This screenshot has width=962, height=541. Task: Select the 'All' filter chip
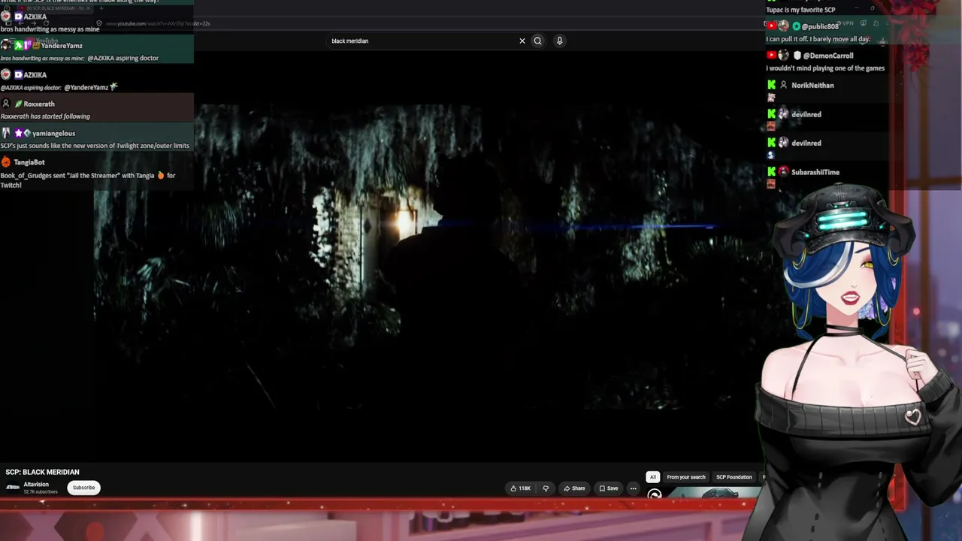[x=652, y=477]
